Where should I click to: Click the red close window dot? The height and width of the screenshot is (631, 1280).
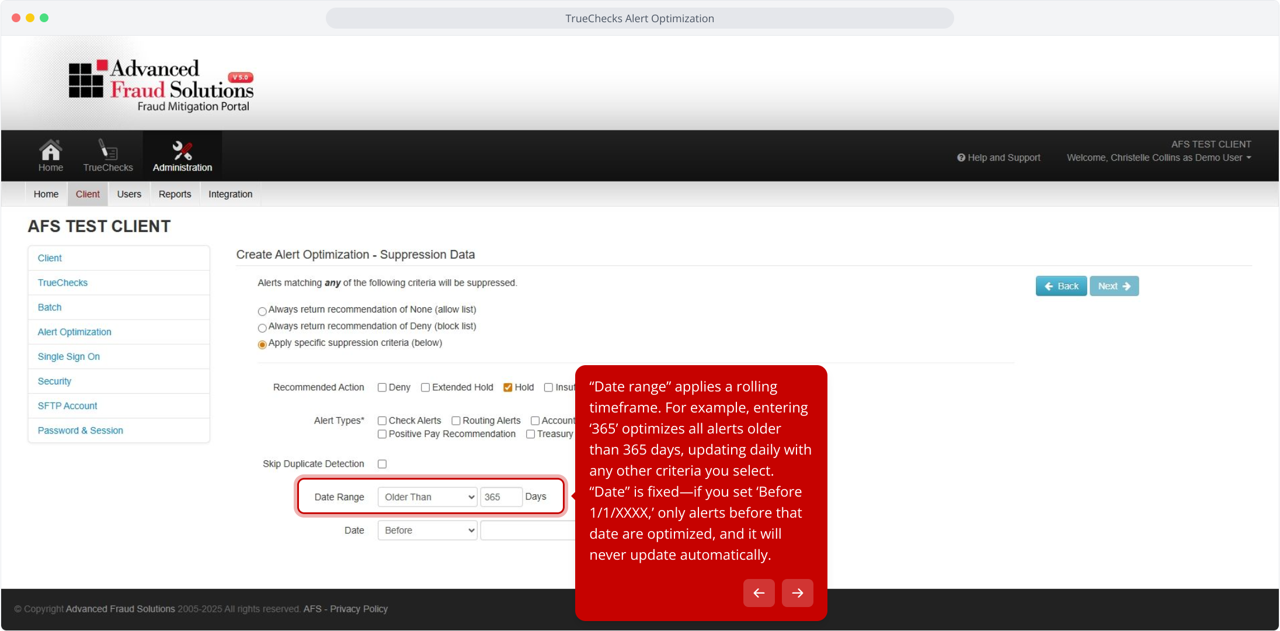16,18
